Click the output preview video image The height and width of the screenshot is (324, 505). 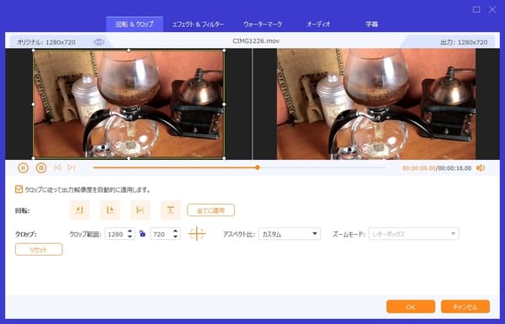(376, 104)
